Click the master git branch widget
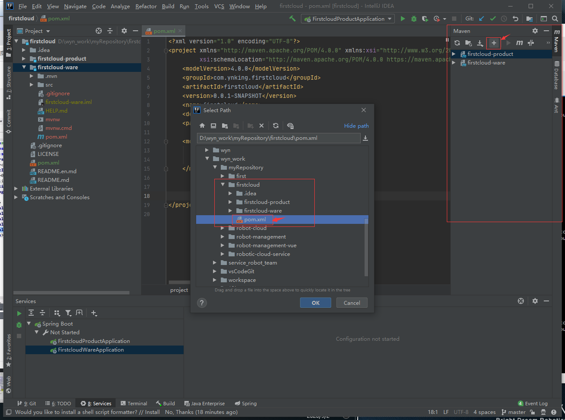Image resolution: width=565 pixels, height=420 pixels. [513, 412]
